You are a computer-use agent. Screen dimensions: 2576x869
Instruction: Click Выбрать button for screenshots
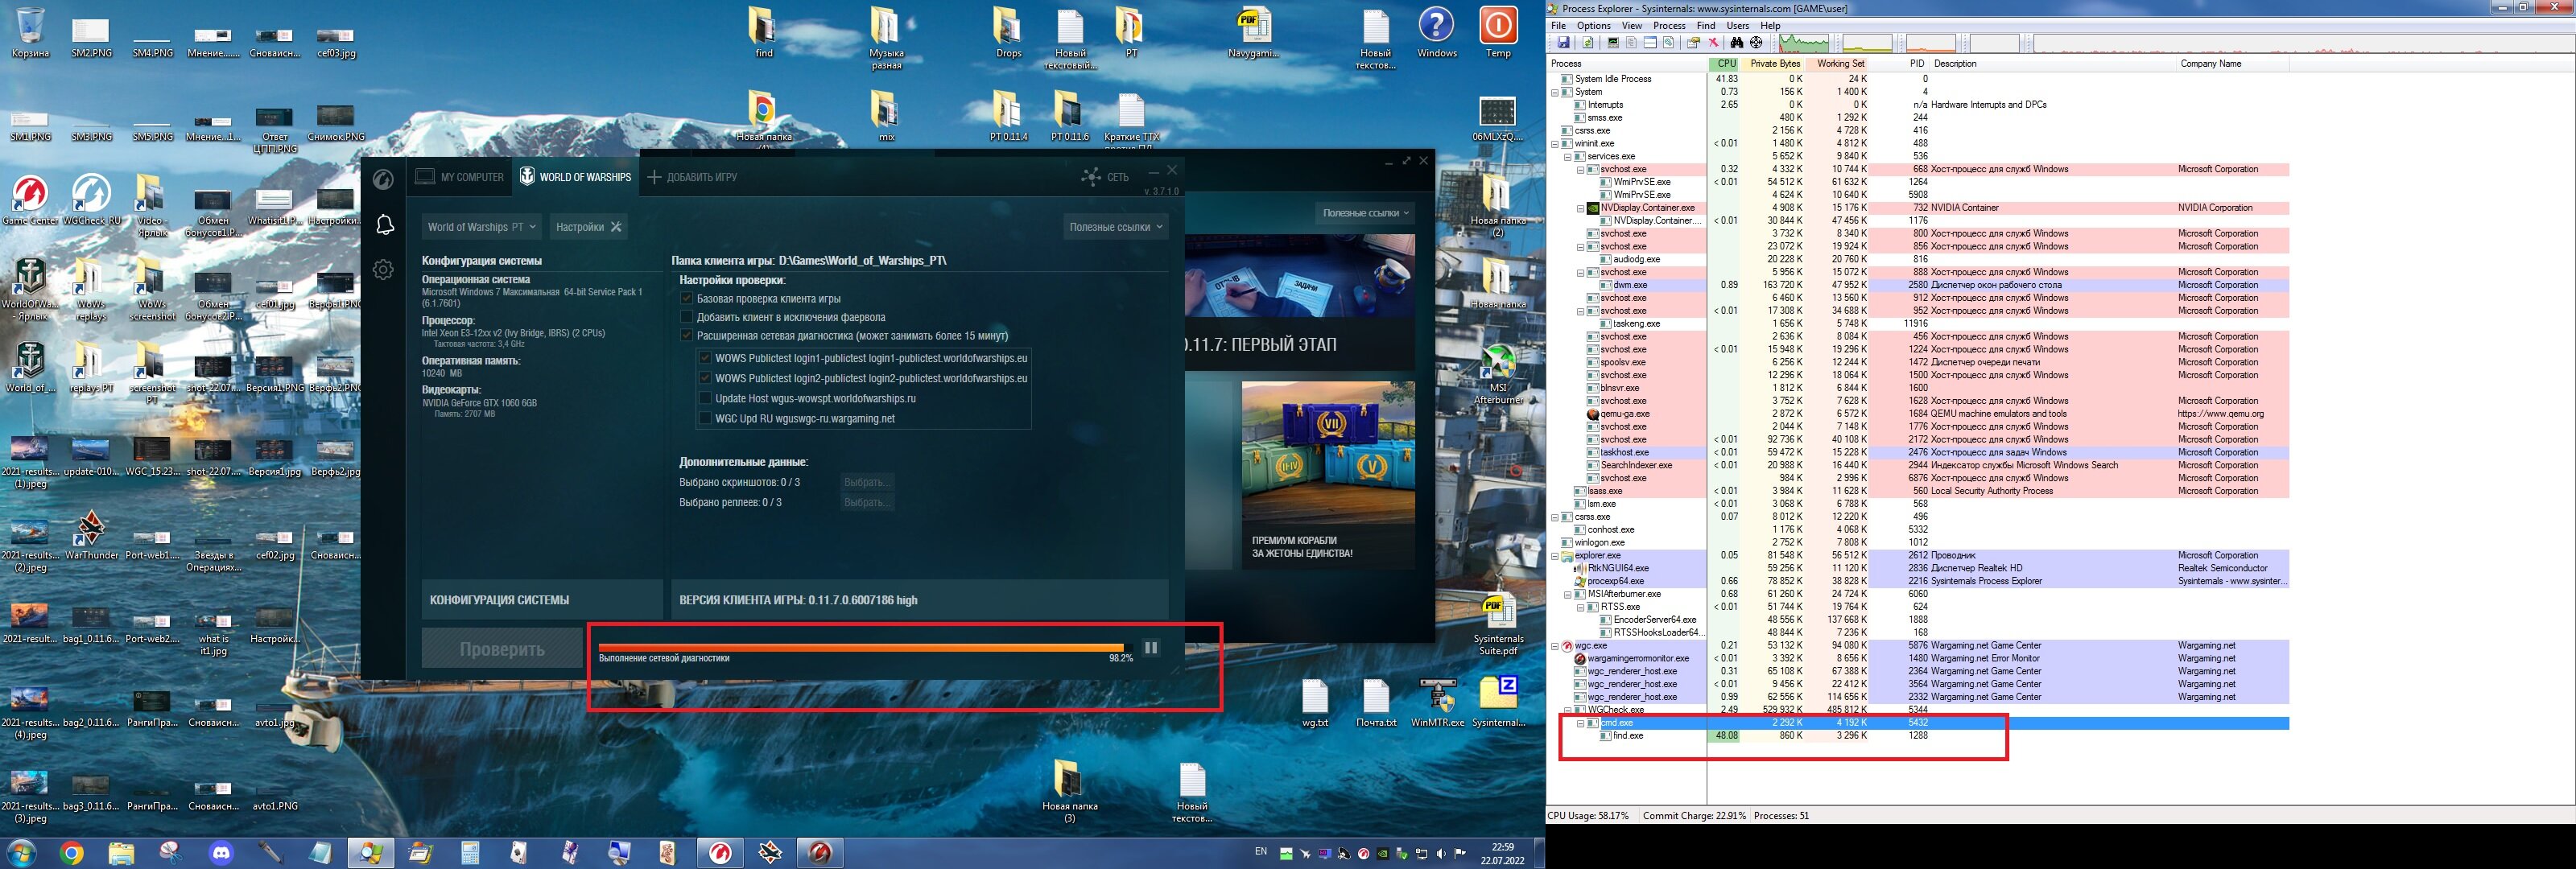[x=866, y=482]
